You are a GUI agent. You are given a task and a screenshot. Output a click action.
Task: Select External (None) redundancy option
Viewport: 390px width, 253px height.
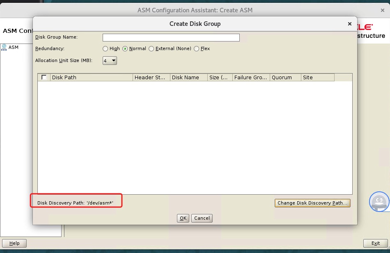pyautogui.click(x=151, y=49)
